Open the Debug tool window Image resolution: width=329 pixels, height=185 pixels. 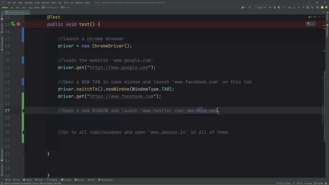(x=27, y=180)
